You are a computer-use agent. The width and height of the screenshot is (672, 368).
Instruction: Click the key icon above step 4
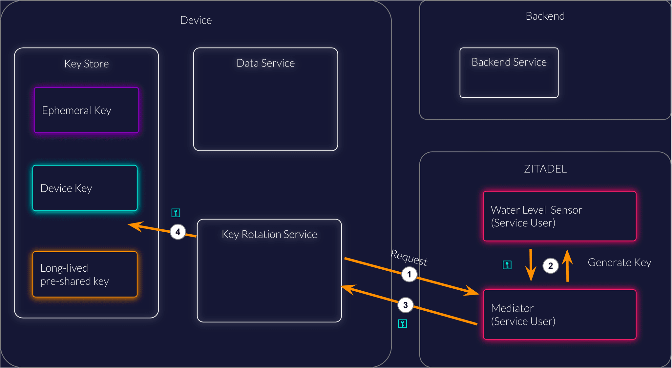coord(176,213)
